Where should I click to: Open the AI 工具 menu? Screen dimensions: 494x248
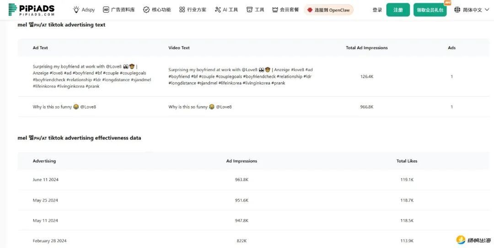click(226, 10)
